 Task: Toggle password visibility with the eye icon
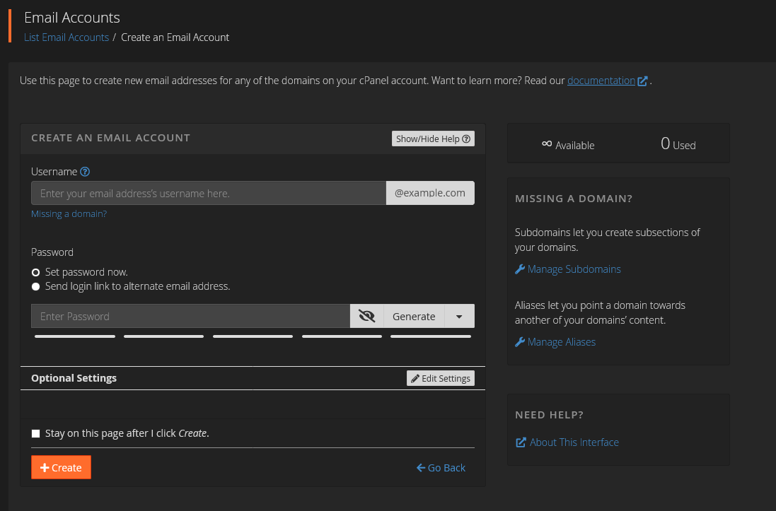pos(366,316)
